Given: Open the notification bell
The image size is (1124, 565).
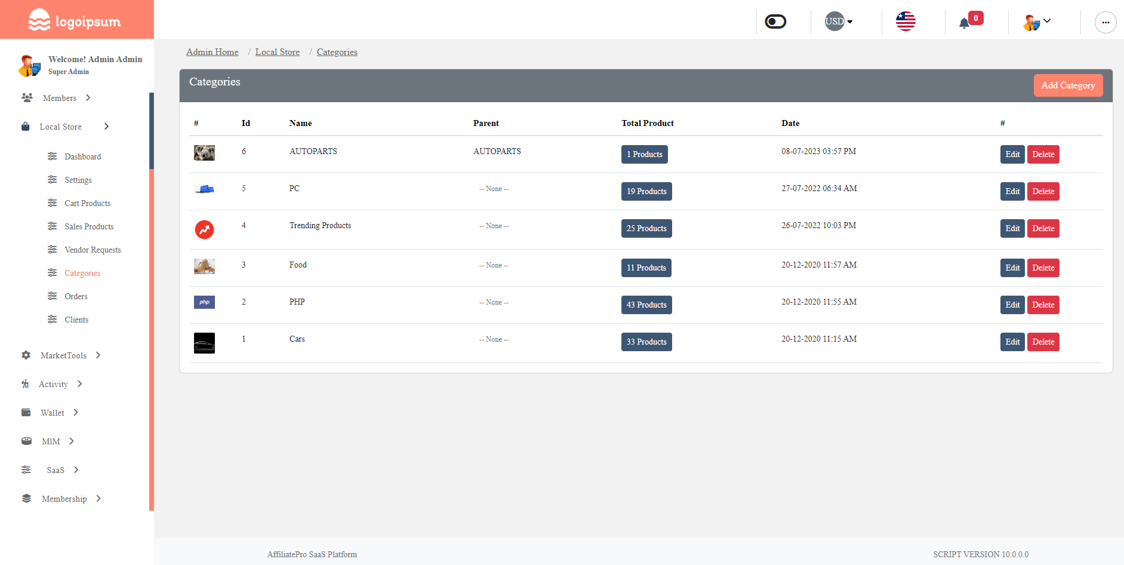Looking at the screenshot, I should 965,22.
